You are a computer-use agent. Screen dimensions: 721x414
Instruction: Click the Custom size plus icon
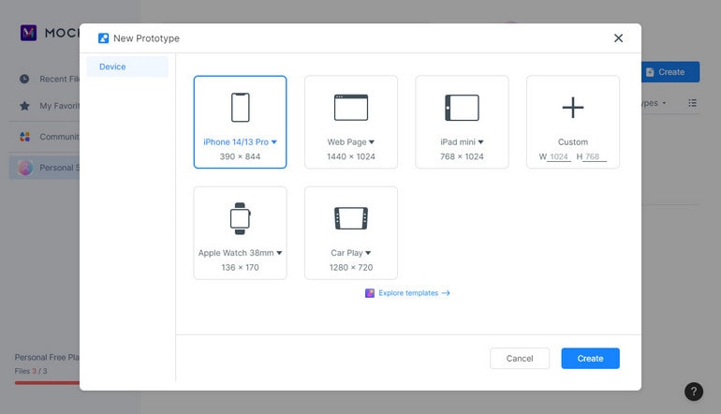coord(573,108)
